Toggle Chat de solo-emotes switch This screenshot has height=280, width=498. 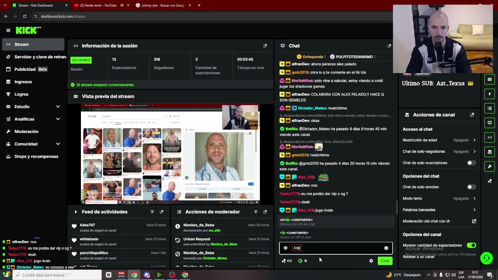(471, 187)
